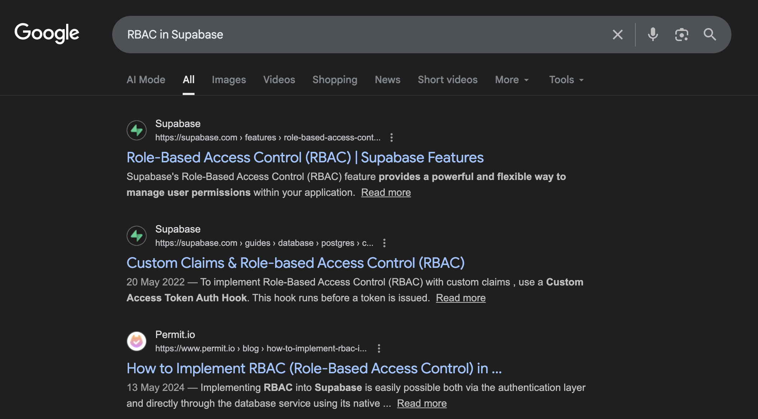Start voice search with the microphone icon
Viewport: 758px width, 419px height.
tap(653, 35)
